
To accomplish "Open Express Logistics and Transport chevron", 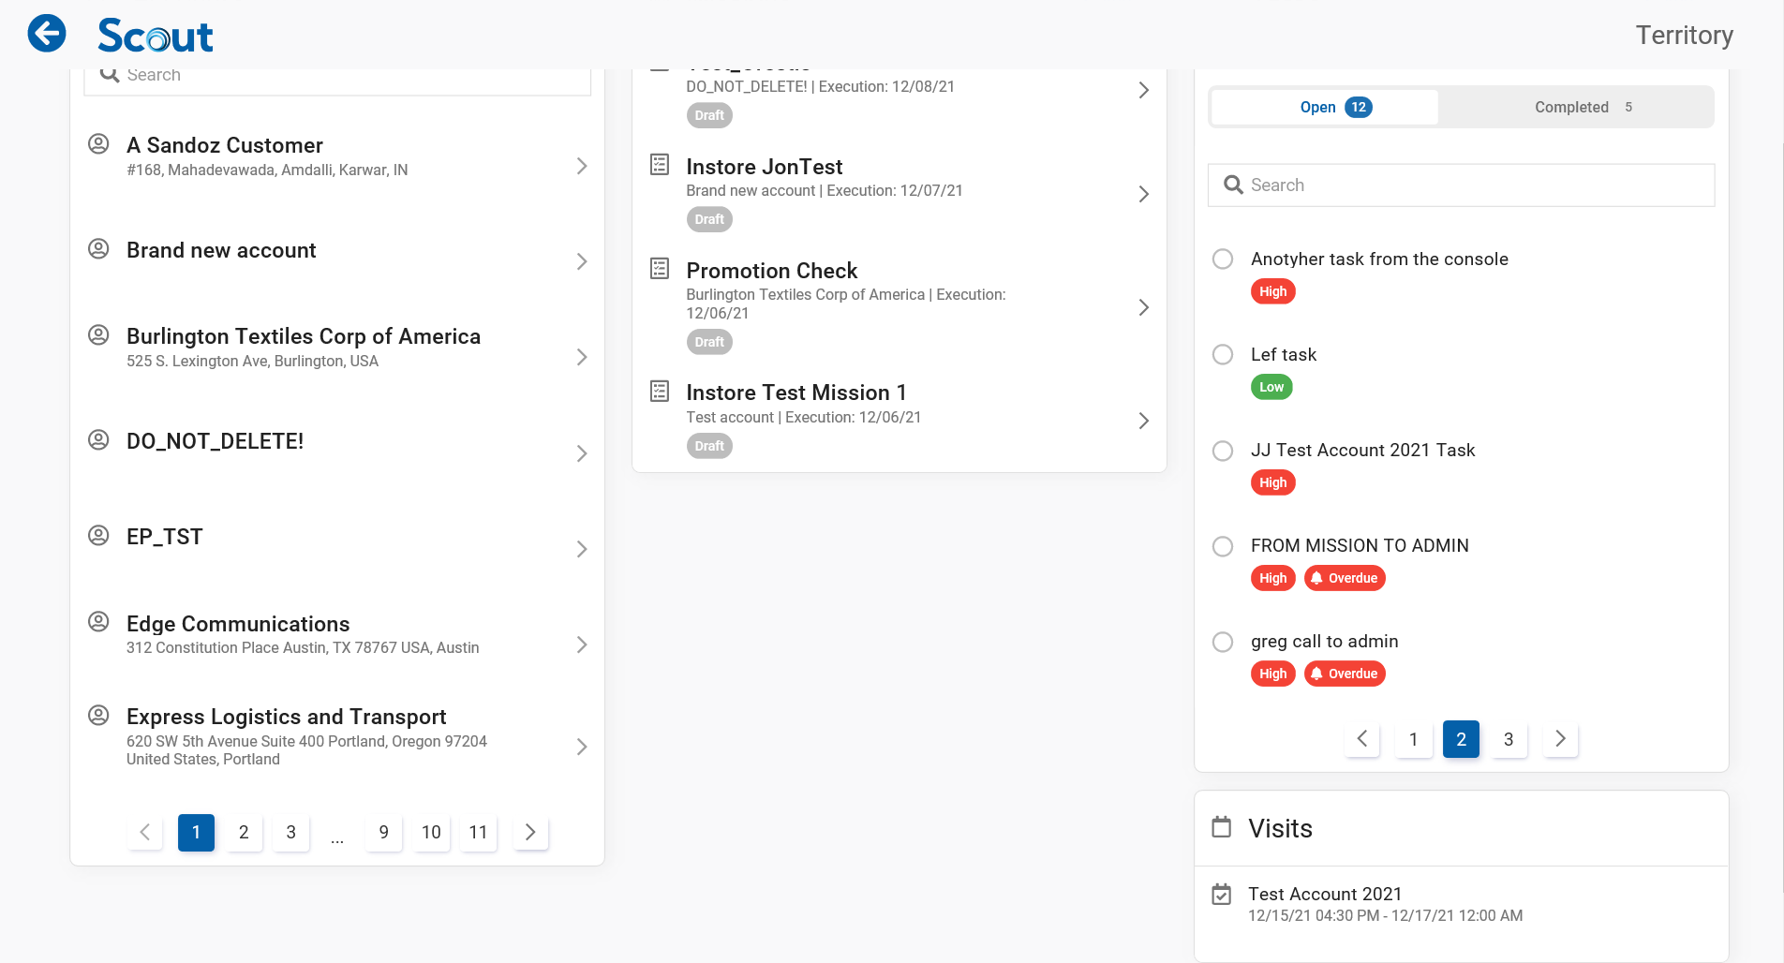I will [582, 747].
